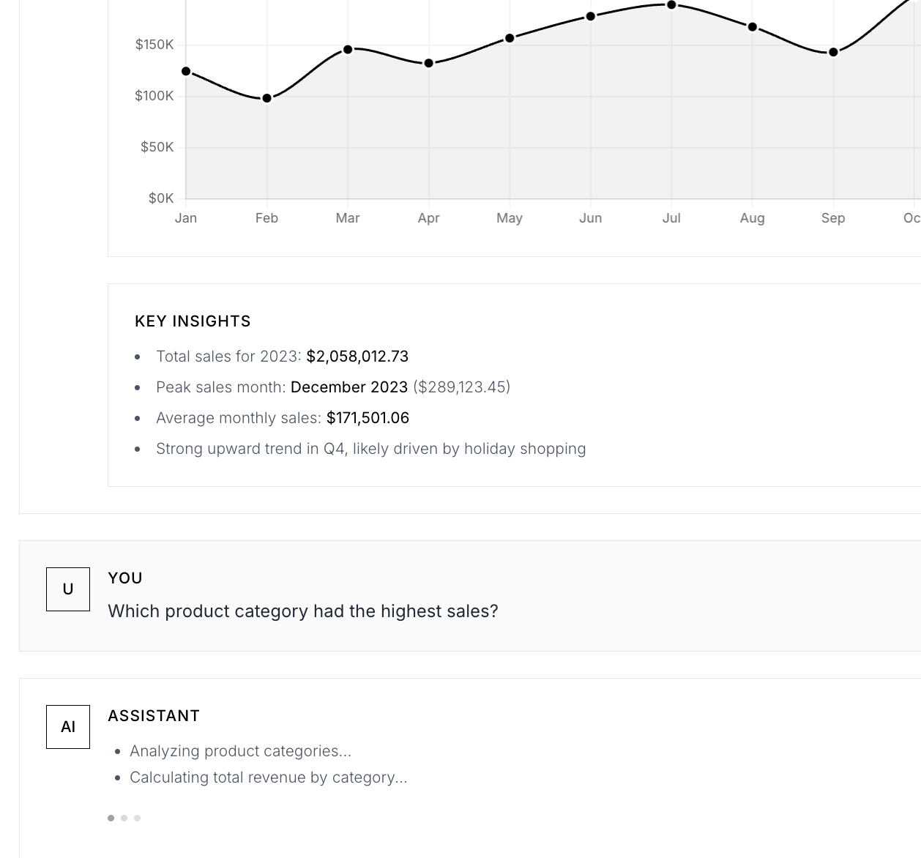The width and height of the screenshot is (921, 858).
Task: Expand the Key Insights panel
Action: click(x=193, y=321)
